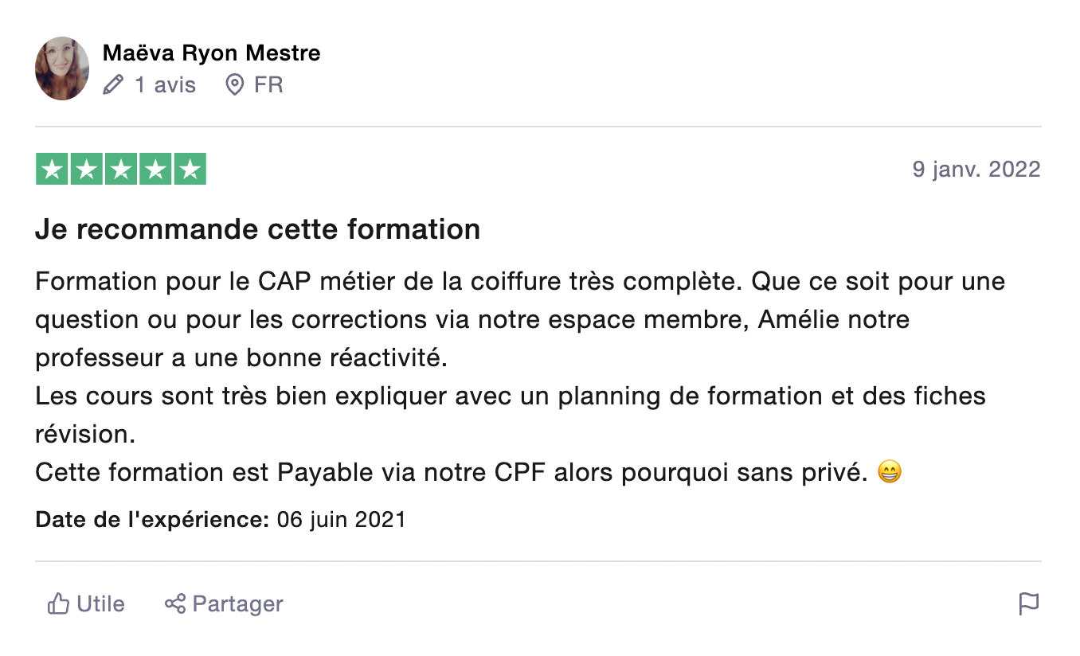Click the review paragraph mentioning Amélie

tap(520, 320)
